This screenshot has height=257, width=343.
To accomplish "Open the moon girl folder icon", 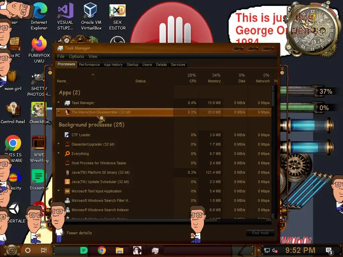I will (x=13, y=80).
